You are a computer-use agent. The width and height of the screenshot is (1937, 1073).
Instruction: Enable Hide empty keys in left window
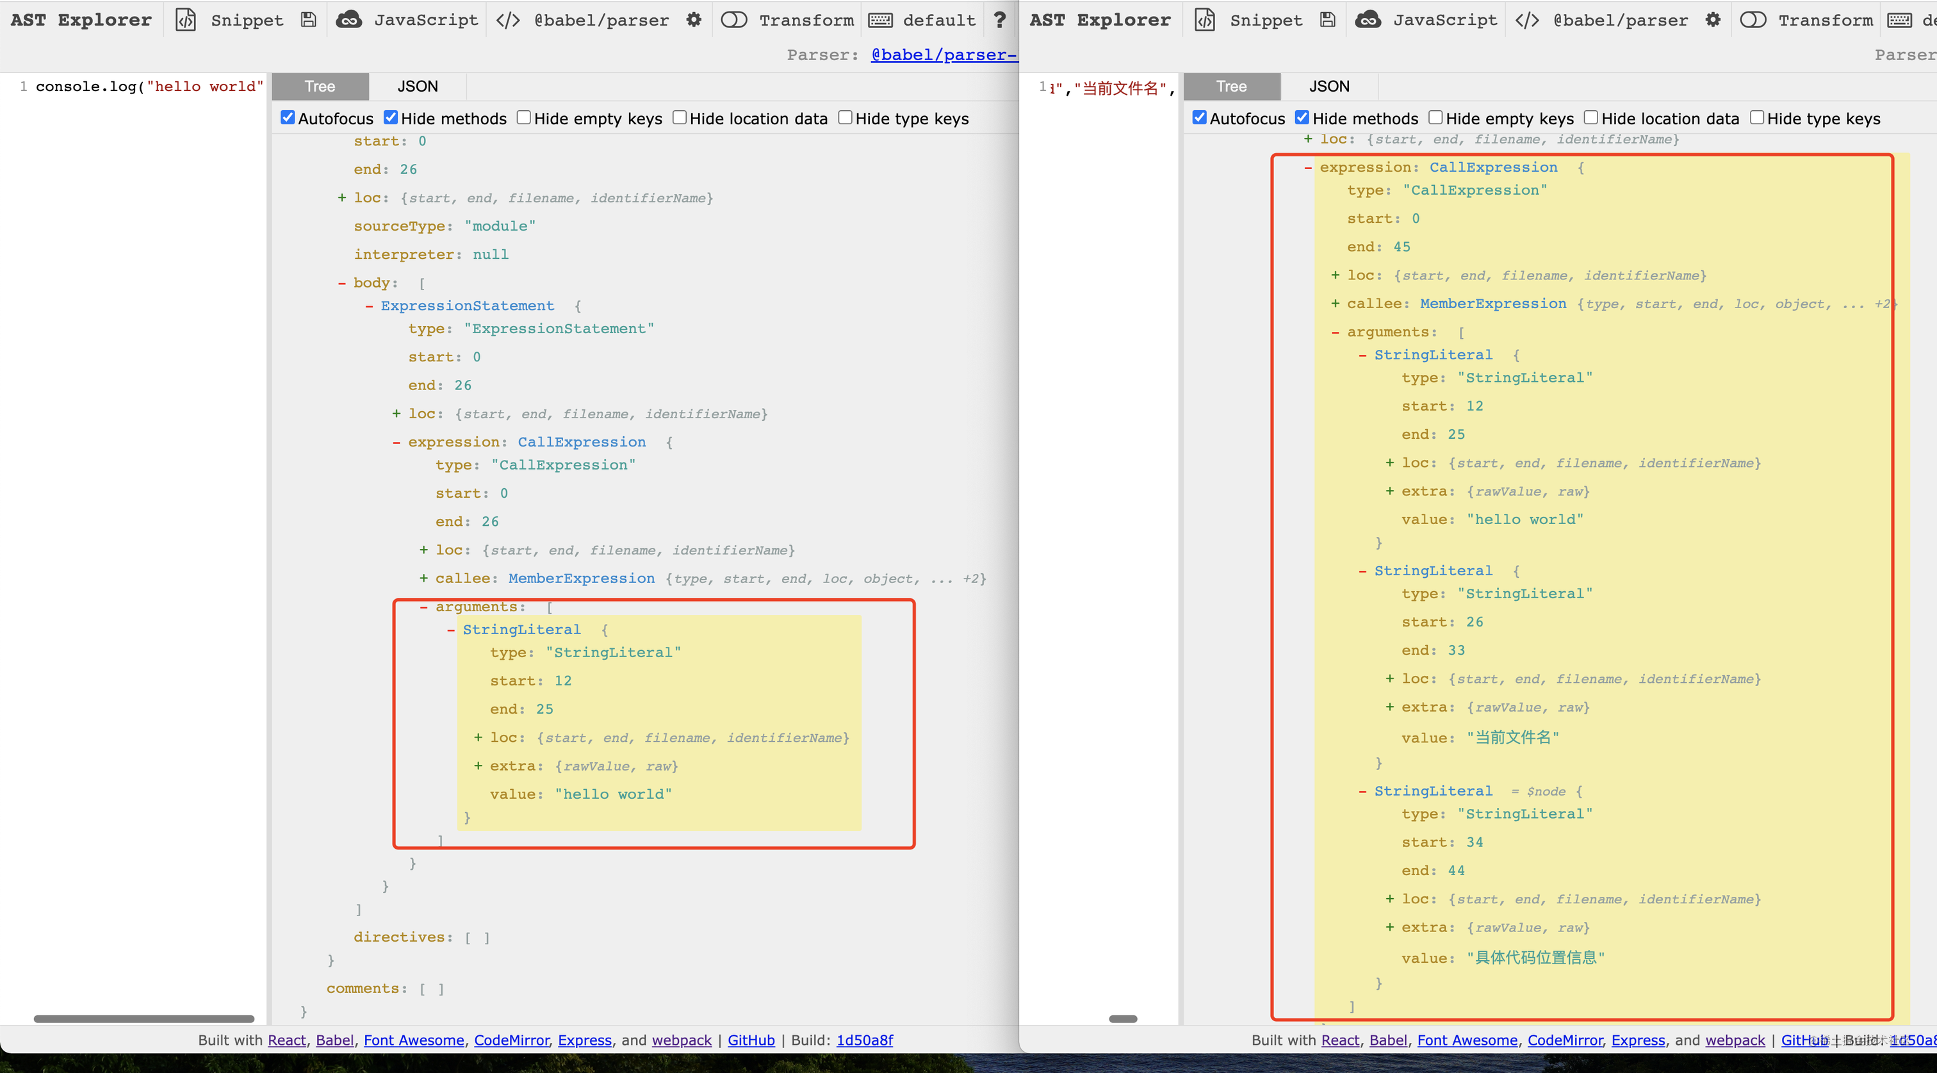(524, 117)
